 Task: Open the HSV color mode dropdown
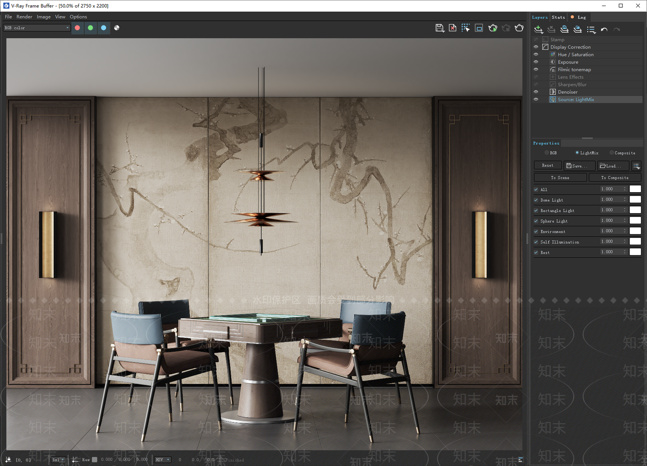click(x=163, y=460)
